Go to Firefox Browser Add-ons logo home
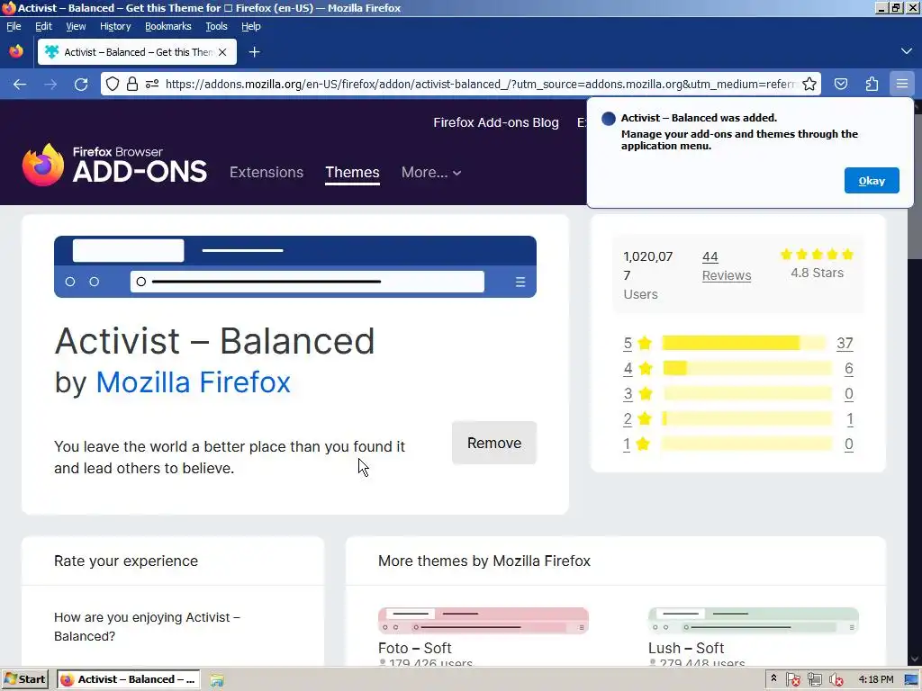Screen dimensions: 922x691 pyautogui.click(x=114, y=166)
